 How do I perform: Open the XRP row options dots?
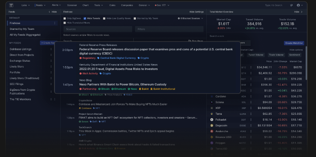[251, 108]
